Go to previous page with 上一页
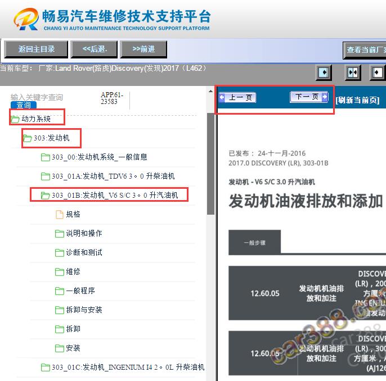The height and width of the screenshot is (381, 386). (237, 98)
